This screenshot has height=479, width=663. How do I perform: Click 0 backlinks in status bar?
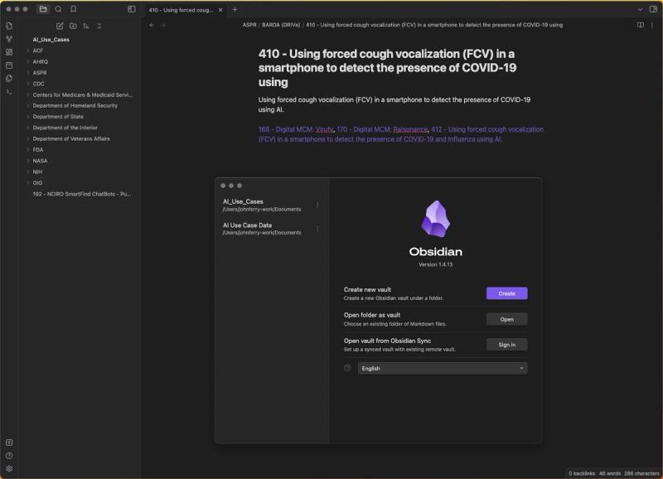pyautogui.click(x=582, y=473)
